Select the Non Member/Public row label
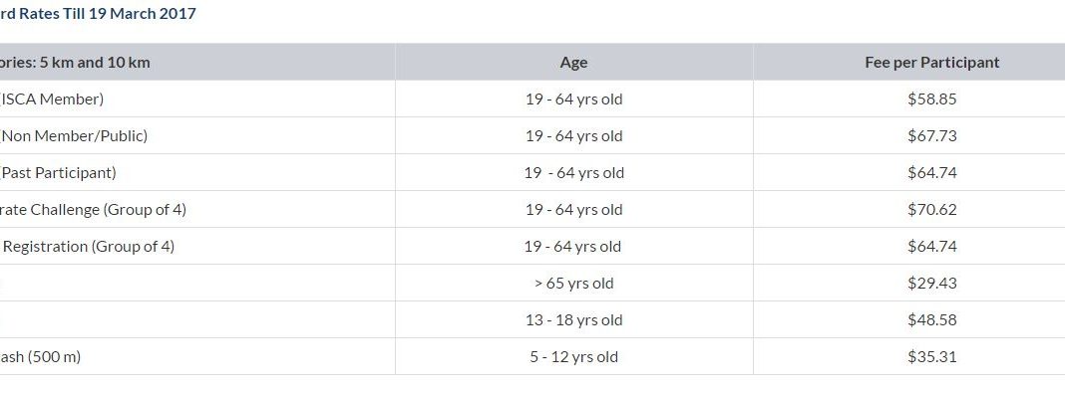Viewport: 1065px width, 396px height. pyautogui.click(x=74, y=135)
